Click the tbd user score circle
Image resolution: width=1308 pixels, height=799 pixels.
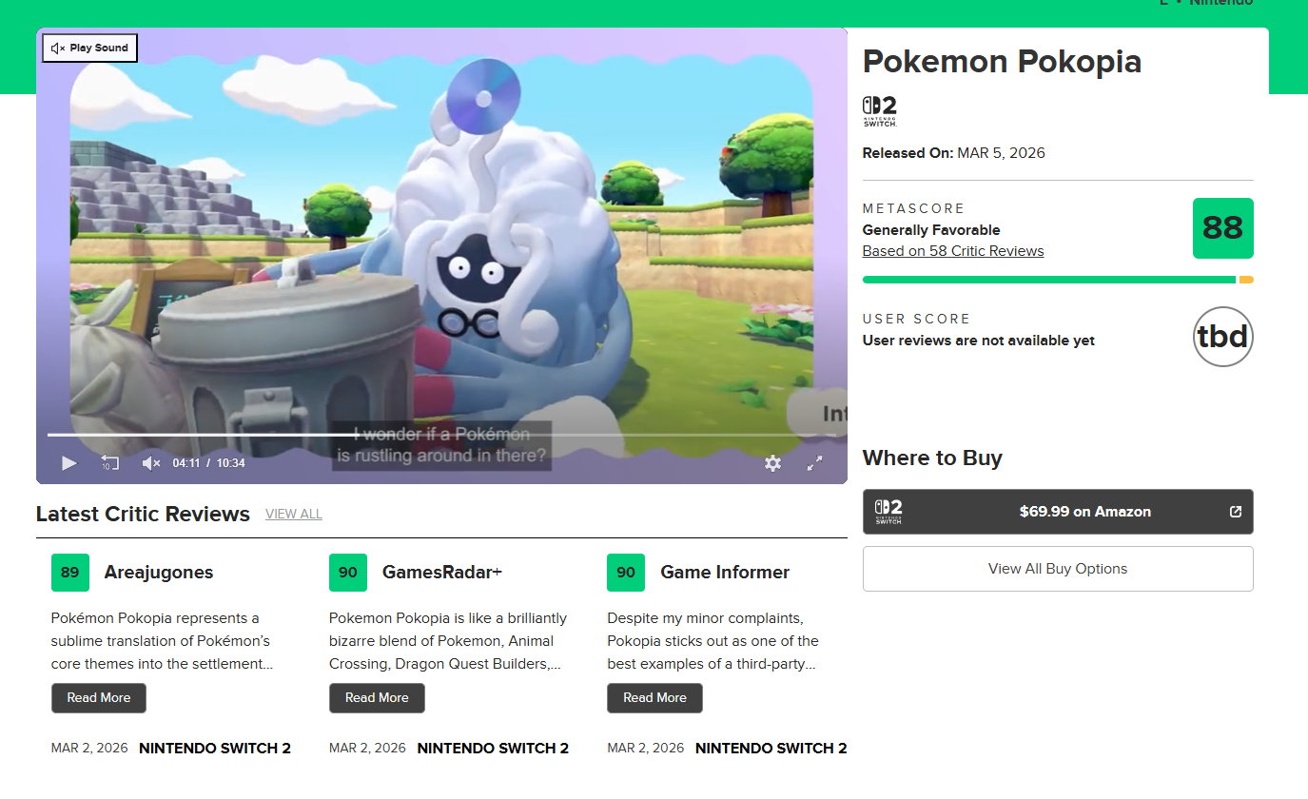click(1222, 337)
